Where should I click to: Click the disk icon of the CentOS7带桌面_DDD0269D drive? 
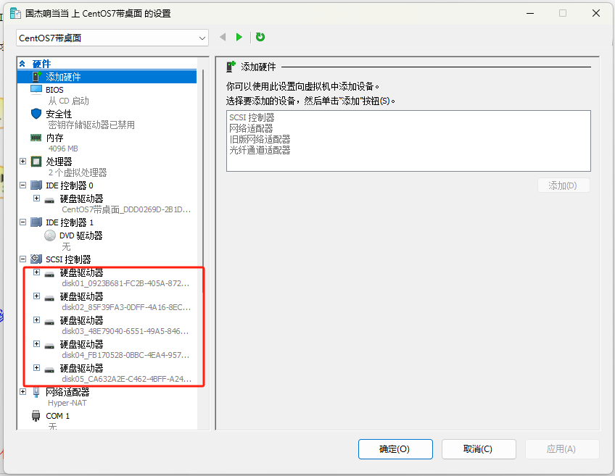pyautogui.click(x=49, y=200)
